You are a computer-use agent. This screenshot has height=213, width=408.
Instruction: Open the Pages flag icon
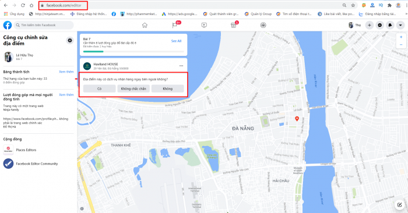coord(175,25)
